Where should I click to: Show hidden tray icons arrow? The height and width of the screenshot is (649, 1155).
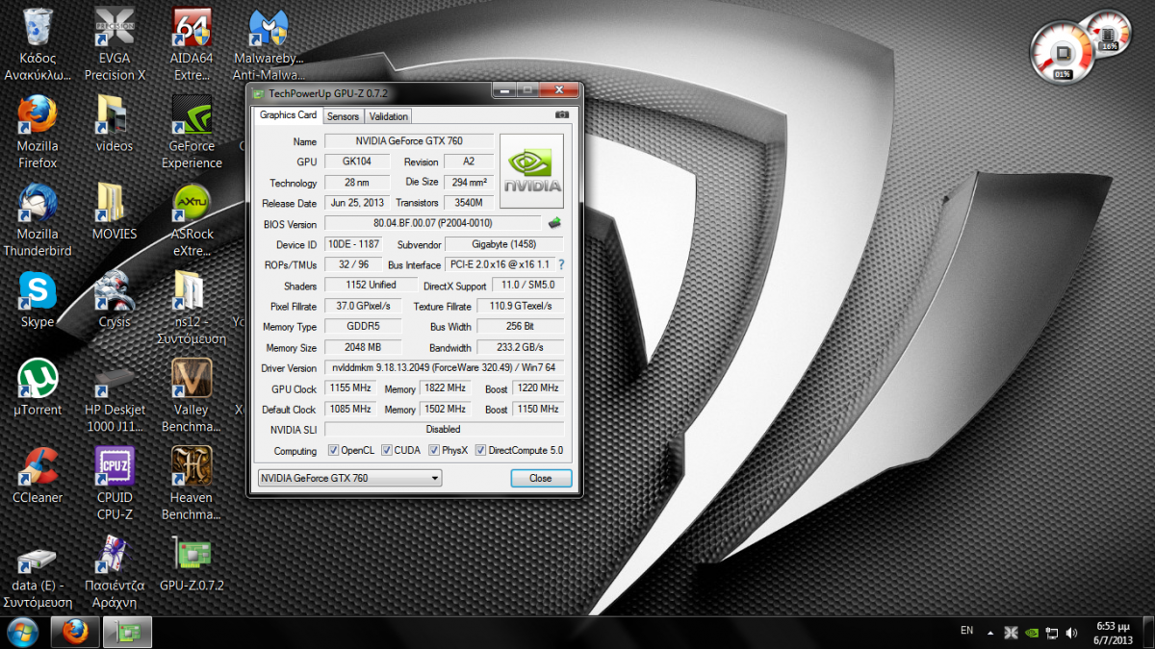989,632
